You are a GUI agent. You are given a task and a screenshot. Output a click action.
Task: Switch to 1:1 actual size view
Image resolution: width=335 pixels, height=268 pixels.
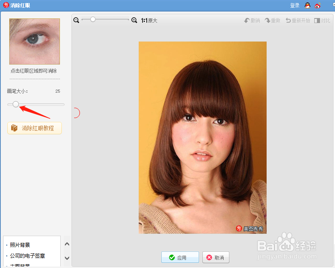149,20
